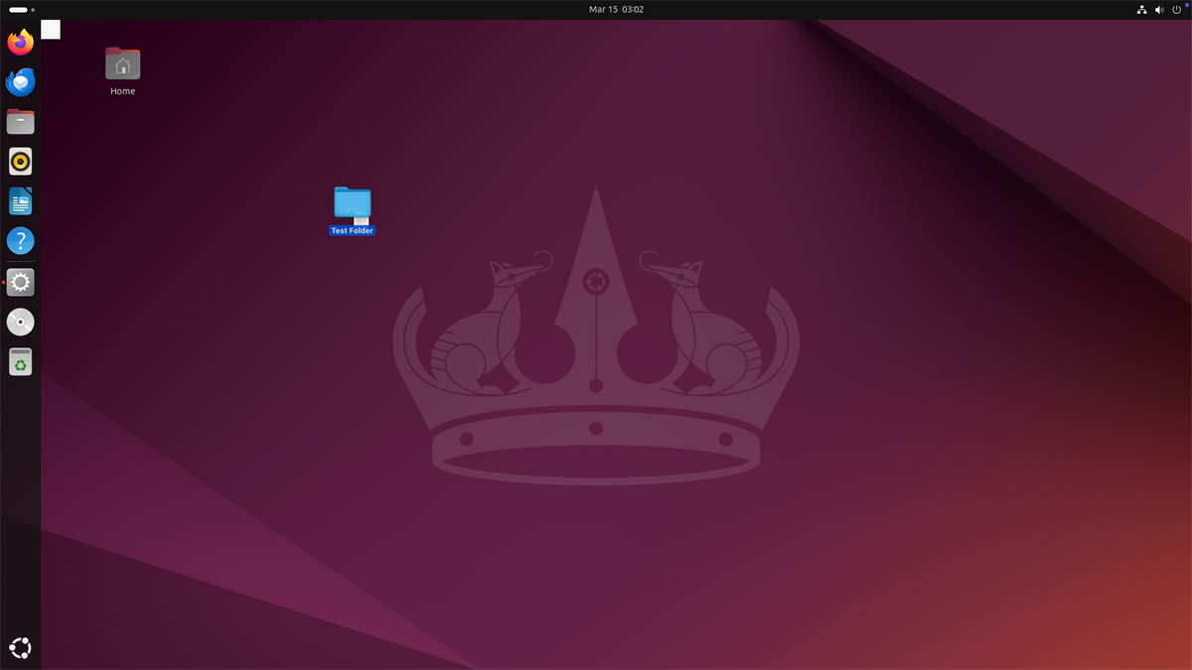The image size is (1192, 670).
Task: Launch Rhythmbox music player
Action: tap(20, 161)
